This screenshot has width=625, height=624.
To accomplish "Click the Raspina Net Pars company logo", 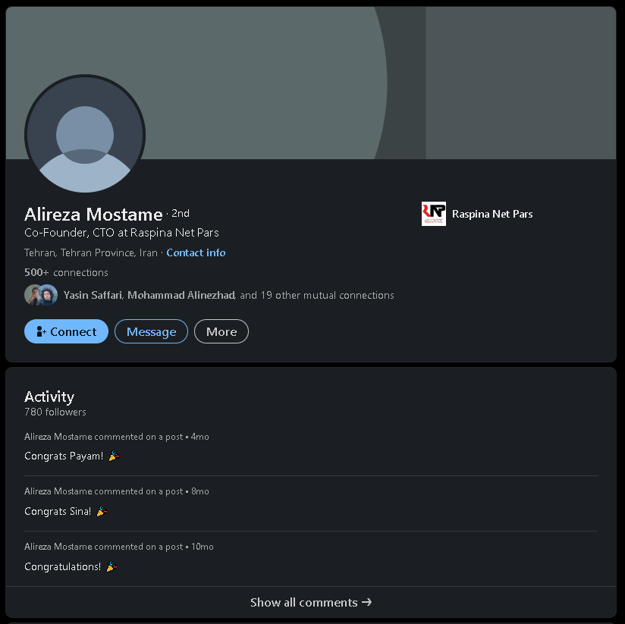I will click(434, 214).
